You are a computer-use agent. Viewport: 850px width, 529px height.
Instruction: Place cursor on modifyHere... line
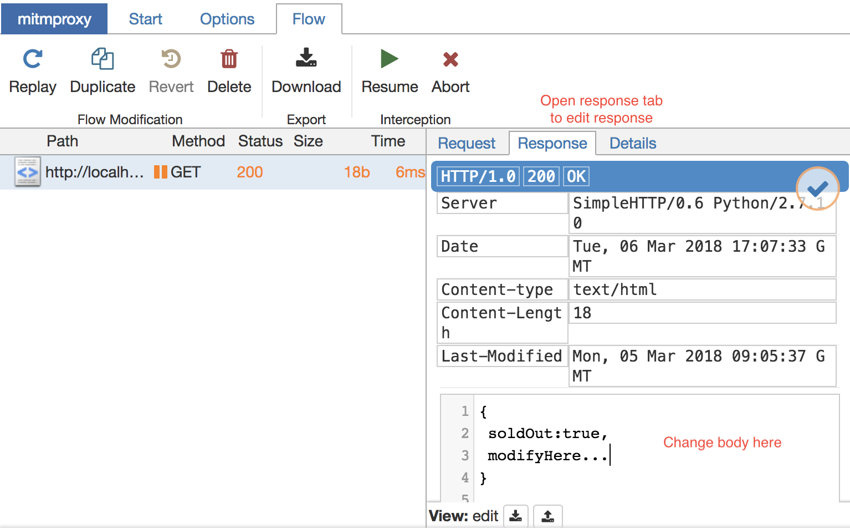[x=548, y=456]
